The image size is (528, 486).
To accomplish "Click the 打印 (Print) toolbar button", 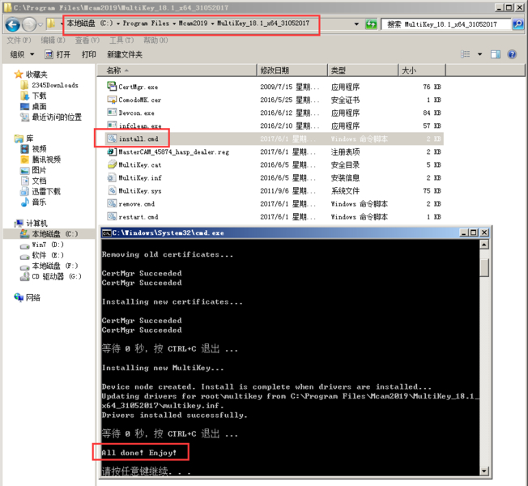I will pos(89,54).
